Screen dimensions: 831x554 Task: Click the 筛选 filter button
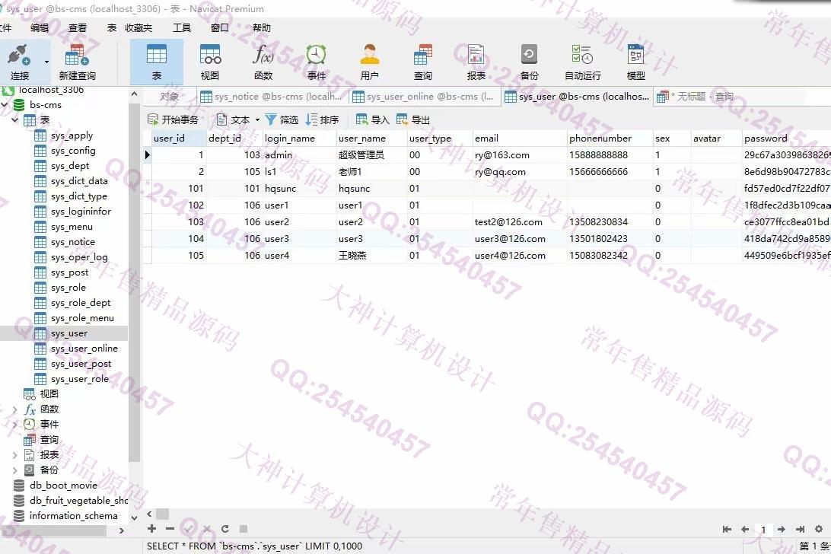pyautogui.click(x=282, y=119)
